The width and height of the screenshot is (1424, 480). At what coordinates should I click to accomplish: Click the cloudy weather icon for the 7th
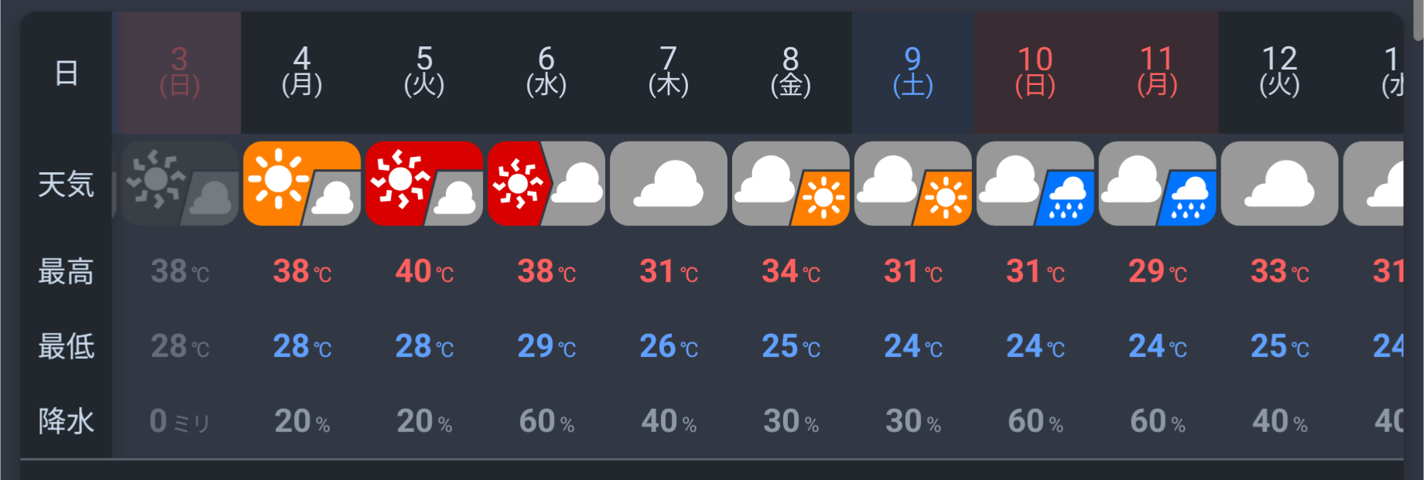pyautogui.click(x=669, y=184)
